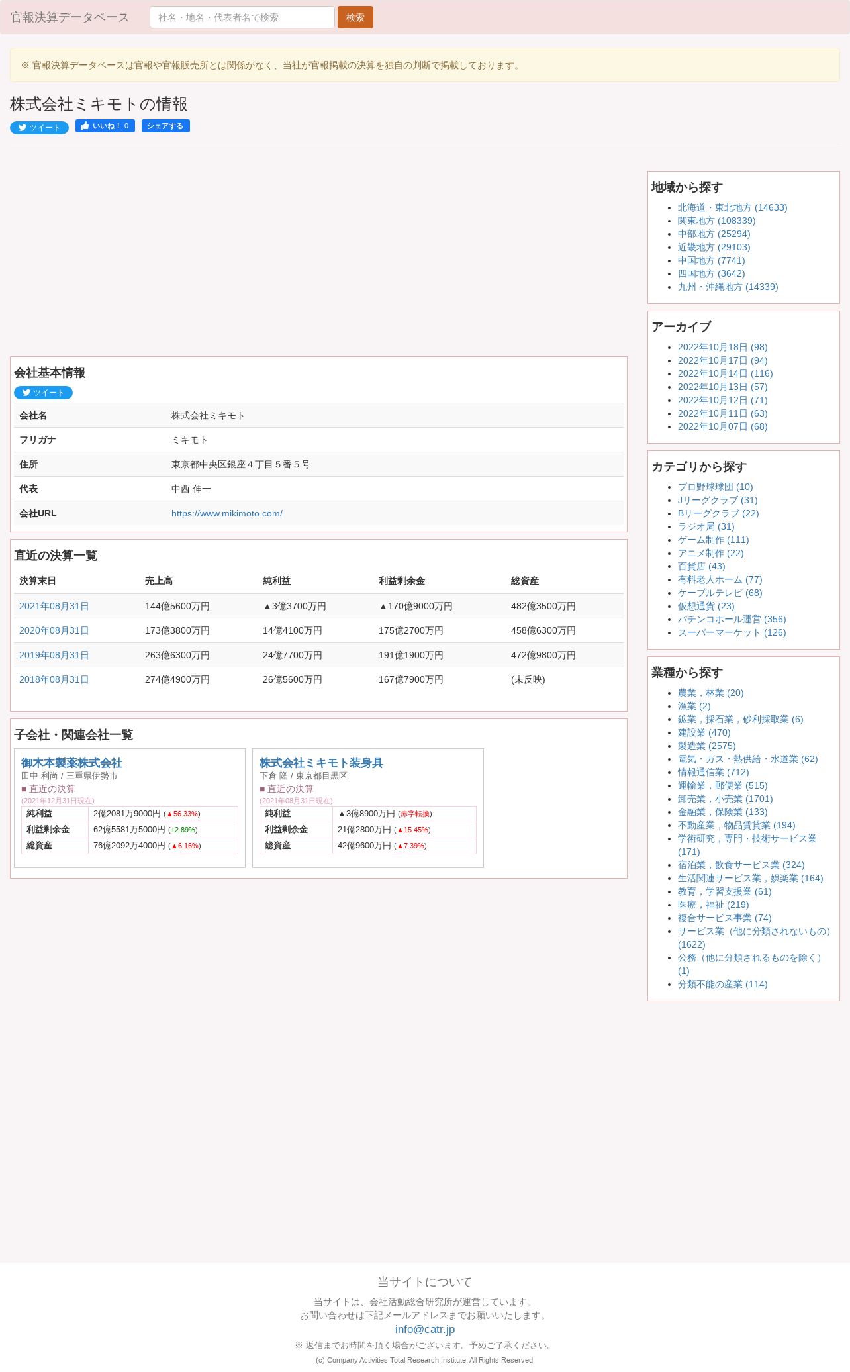Screen dimensions: 850x1372
Task: Select the スーパーマーケット category
Action: pyautogui.click(x=732, y=632)
